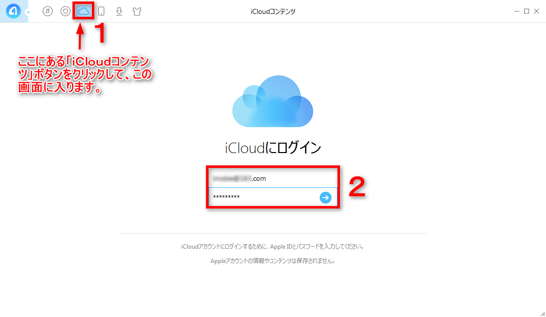Click the iCloudにログイン heading text
Screen dimensions: 546x317
273,148
